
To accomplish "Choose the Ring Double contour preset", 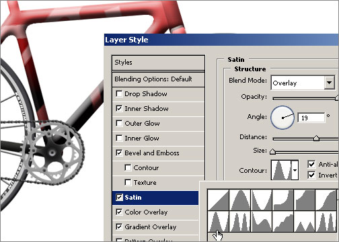I will point(240,221).
